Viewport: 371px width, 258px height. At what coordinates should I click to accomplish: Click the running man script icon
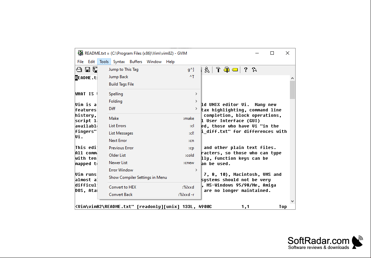(x=207, y=70)
